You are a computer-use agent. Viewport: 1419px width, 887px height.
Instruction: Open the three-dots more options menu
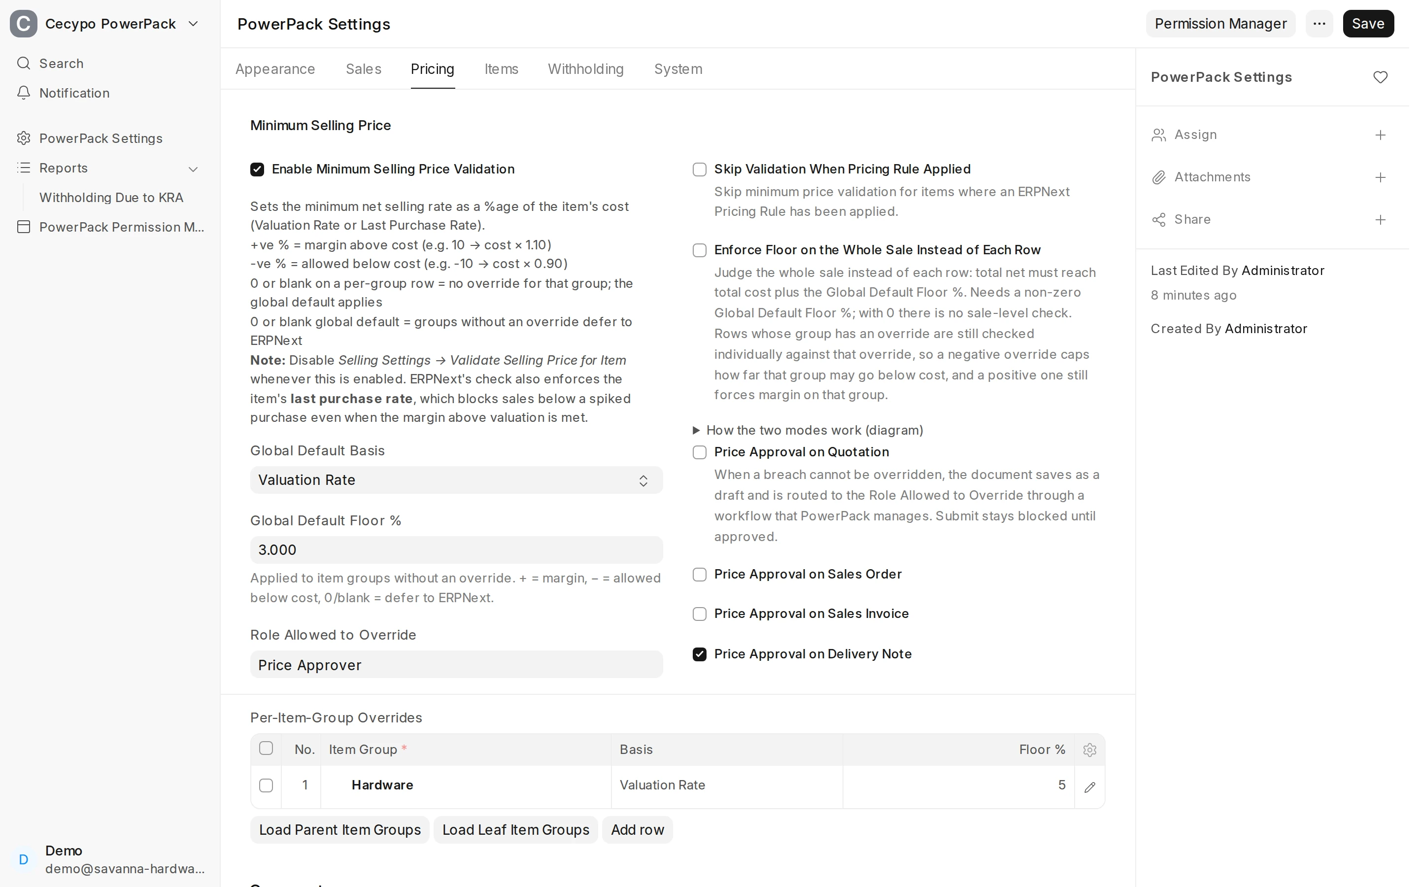pos(1319,24)
